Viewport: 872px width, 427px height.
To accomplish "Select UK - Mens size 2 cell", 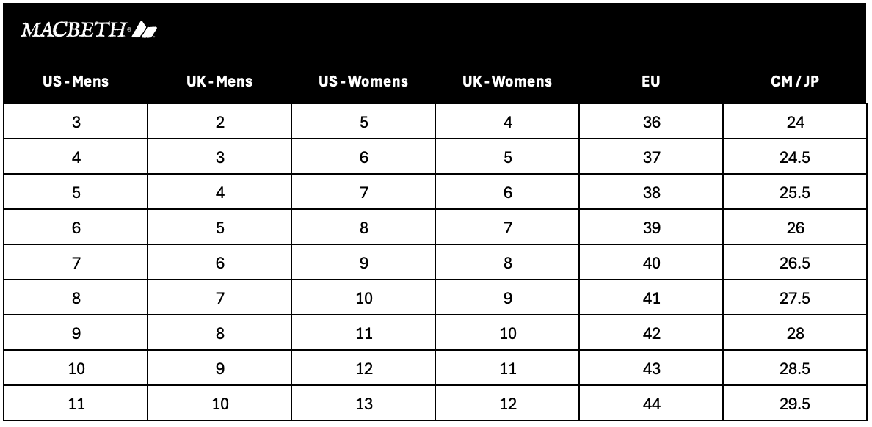I will 220,123.
